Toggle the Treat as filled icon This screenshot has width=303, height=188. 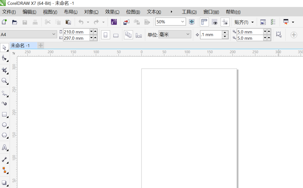[279, 35]
